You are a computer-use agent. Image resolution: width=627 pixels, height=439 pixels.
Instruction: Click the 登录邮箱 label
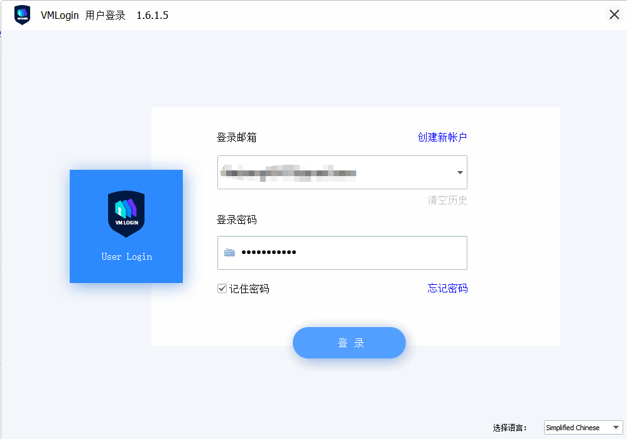pyautogui.click(x=237, y=137)
